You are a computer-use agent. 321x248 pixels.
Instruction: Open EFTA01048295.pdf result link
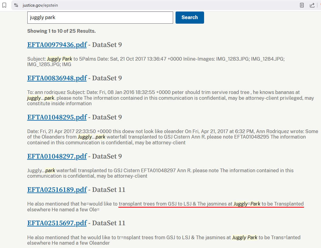(x=57, y=117)
